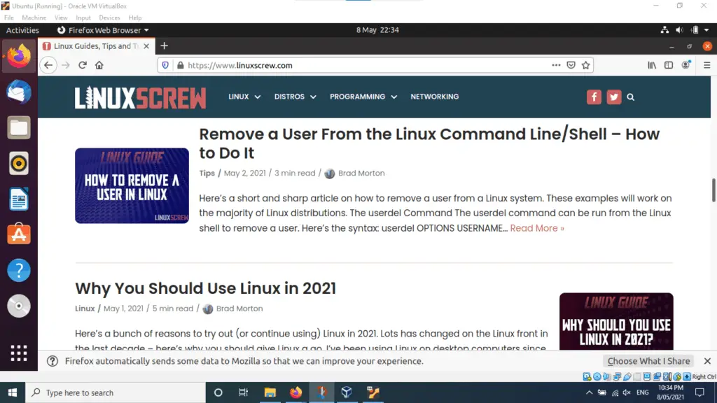
Task: Open the Firefox home page
Action: point(99,65)
